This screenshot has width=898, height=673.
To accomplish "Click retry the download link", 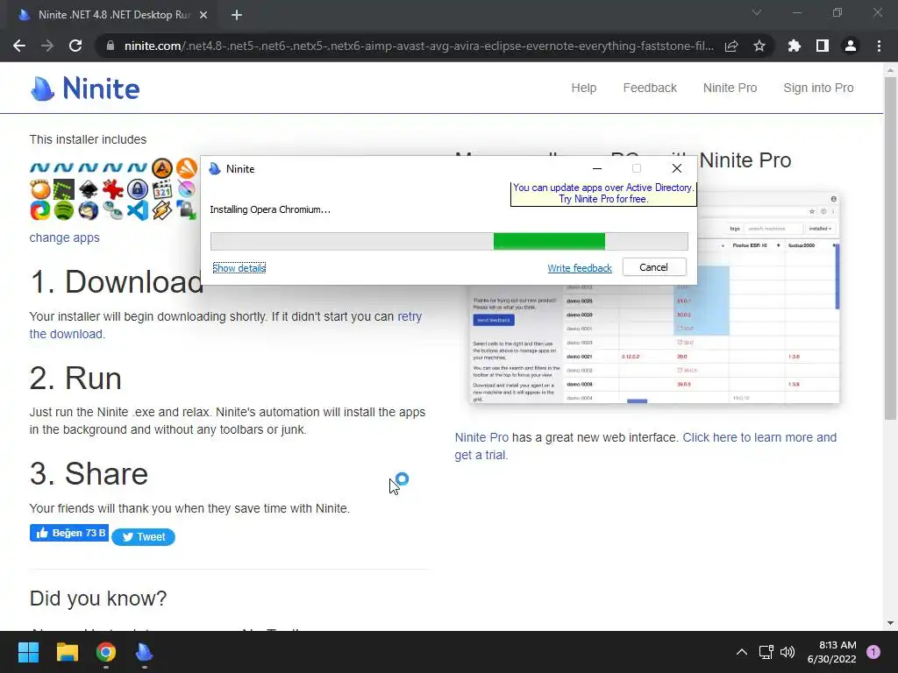I will (x=225, y=325).
